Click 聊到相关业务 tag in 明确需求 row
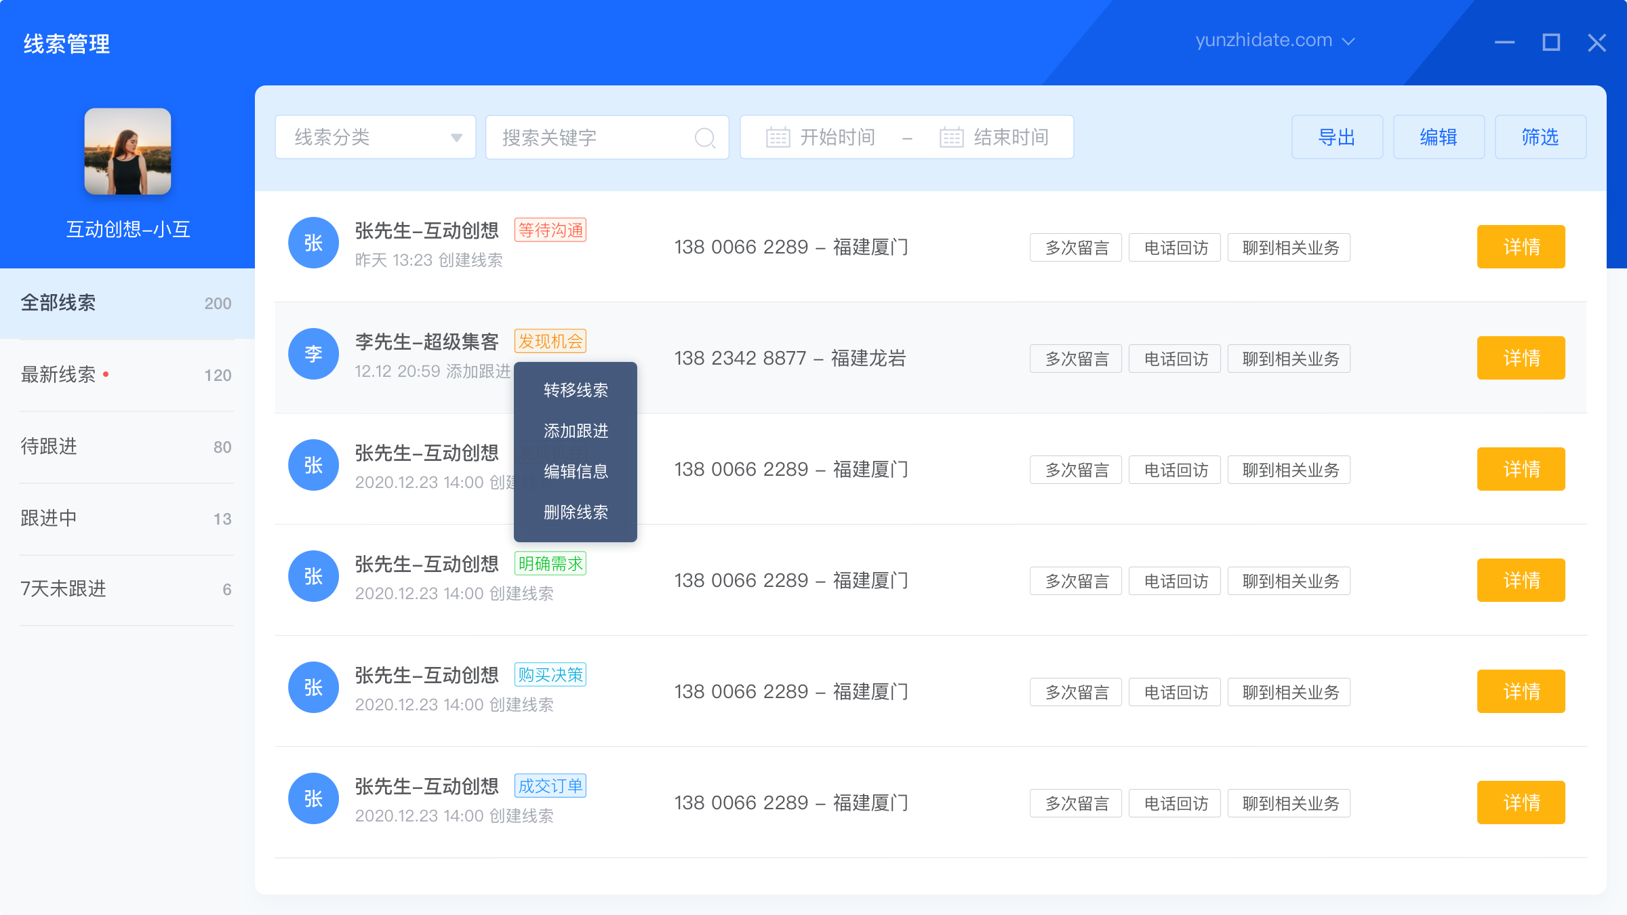Image resolution: width=1627 pixels, height=915 pixels. point(1289,581)
